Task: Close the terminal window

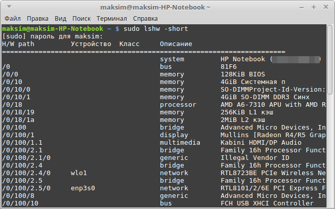Action: coord(326,7)
